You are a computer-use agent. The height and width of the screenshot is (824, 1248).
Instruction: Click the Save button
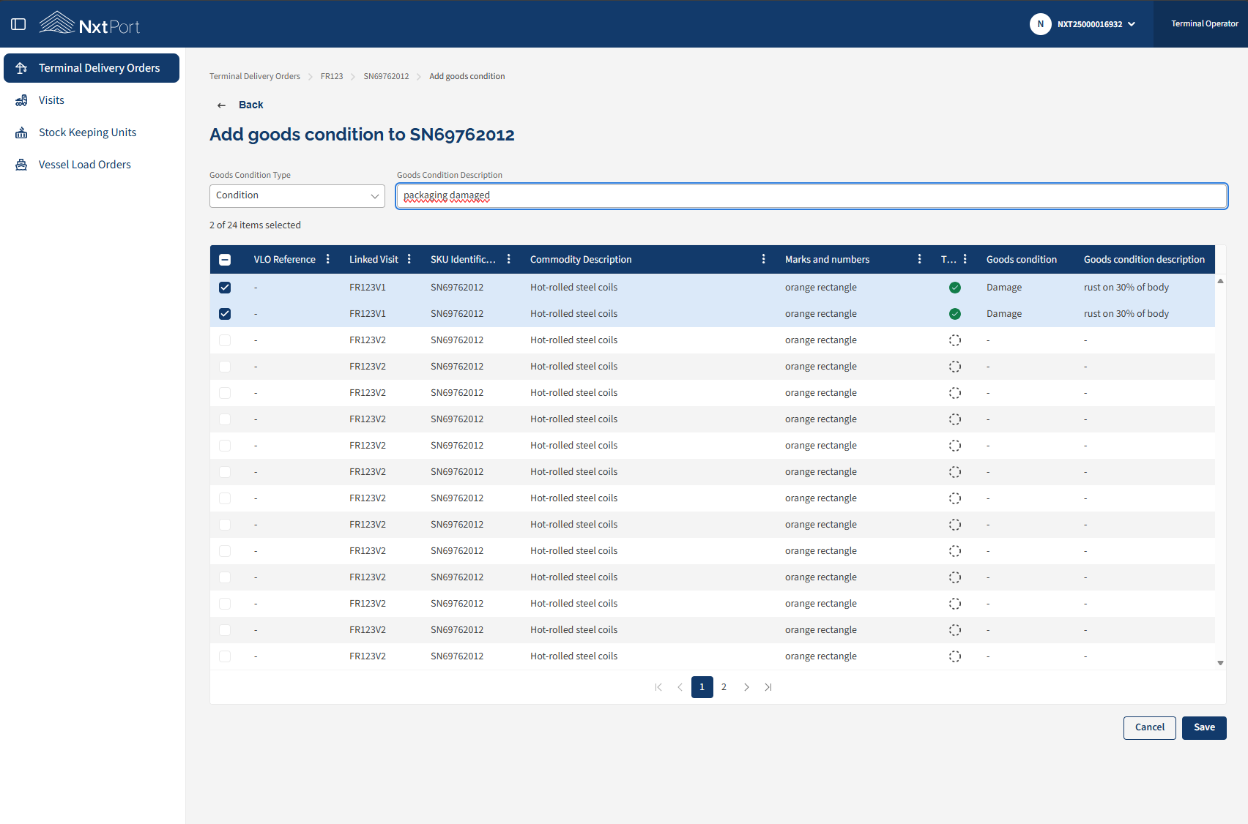click(x=1204, y=728)
